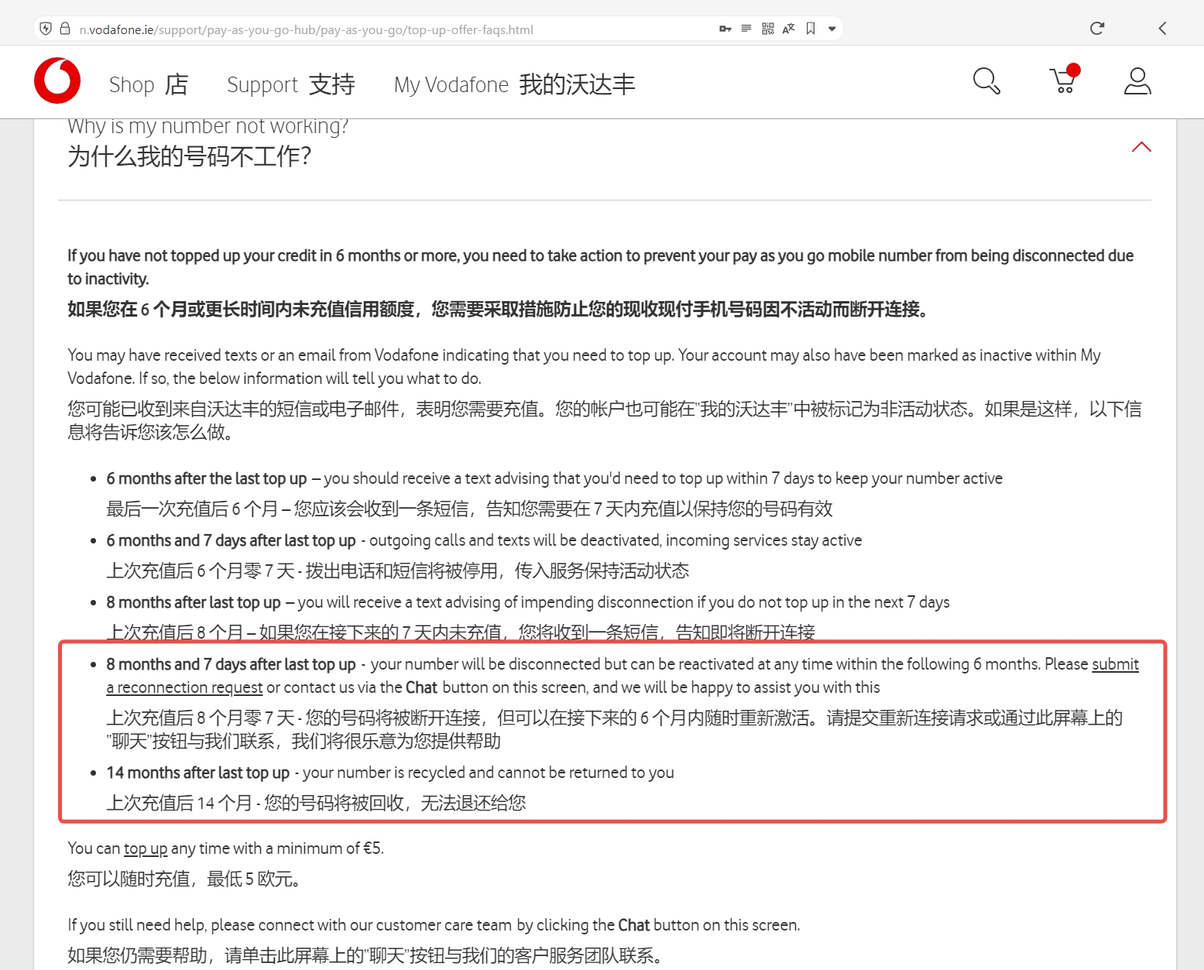This screenshot has height=970, width=1204.
Task: Click '8 months and 7 days after last top up'
Action: point(231,664)
